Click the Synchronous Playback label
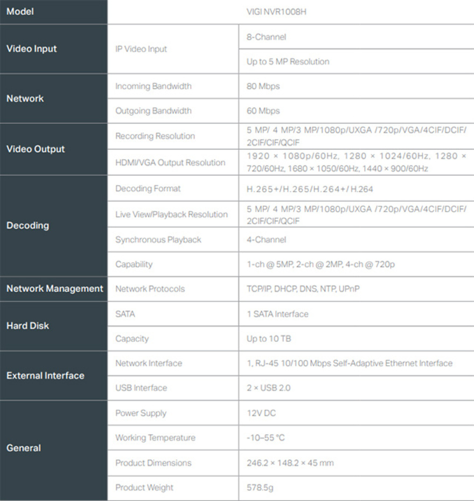The image size is (474, 501). click(x=158, y=240)
